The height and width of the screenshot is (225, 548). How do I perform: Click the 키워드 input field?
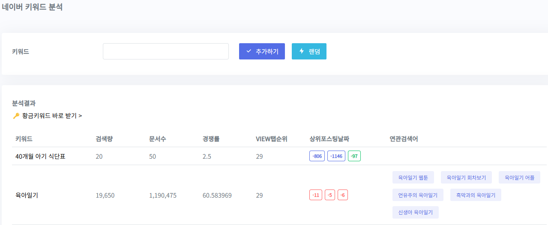[x=166, y=51]
